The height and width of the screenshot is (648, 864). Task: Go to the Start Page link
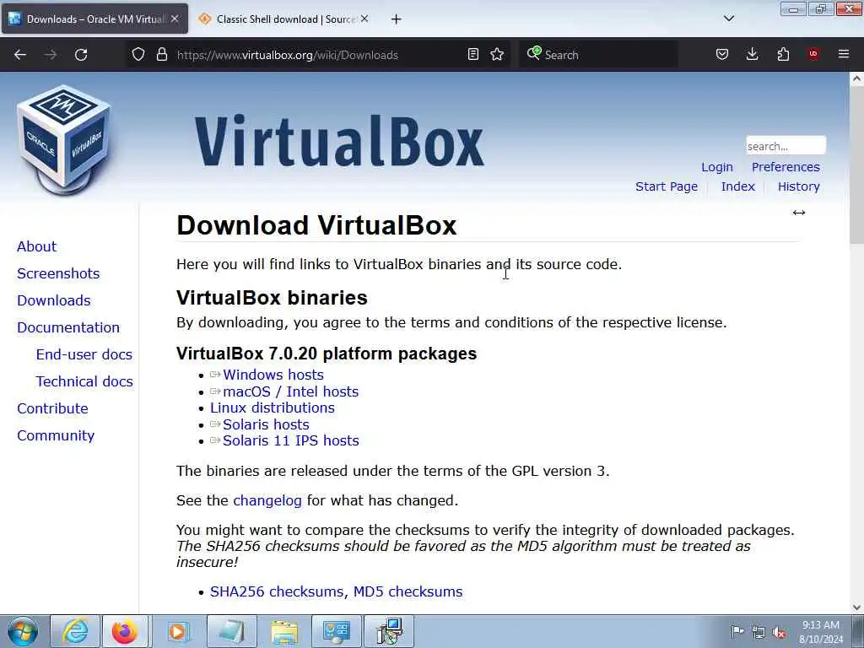coord(667,186)
